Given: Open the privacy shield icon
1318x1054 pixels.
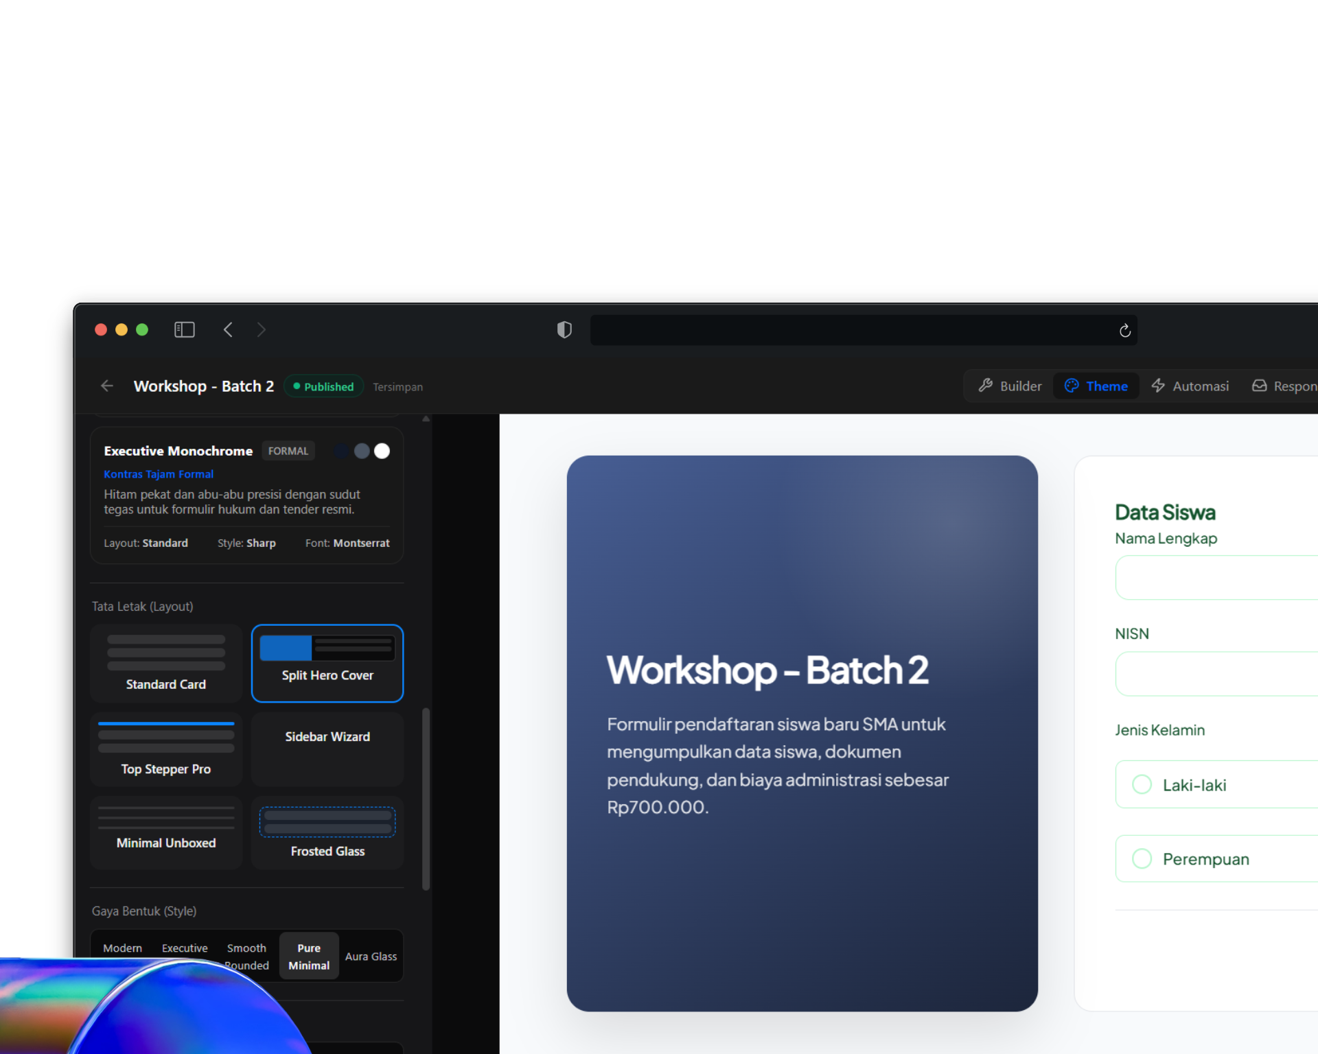Looking at the screenshot, I should [x=564, y=330].
